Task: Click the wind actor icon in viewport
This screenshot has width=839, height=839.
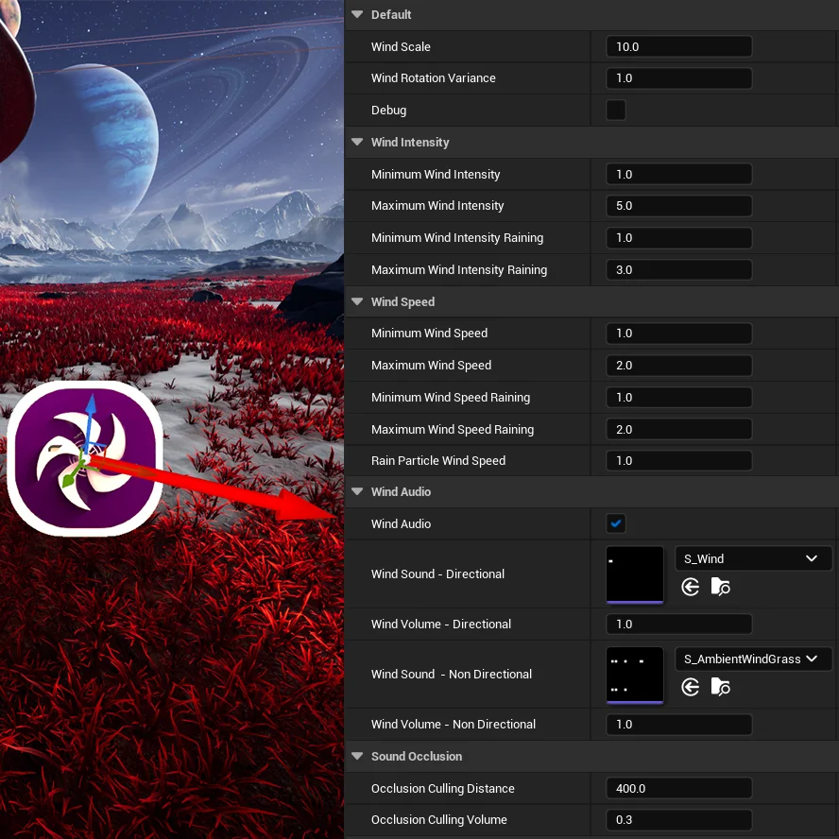Action: (x=85, y=458)
